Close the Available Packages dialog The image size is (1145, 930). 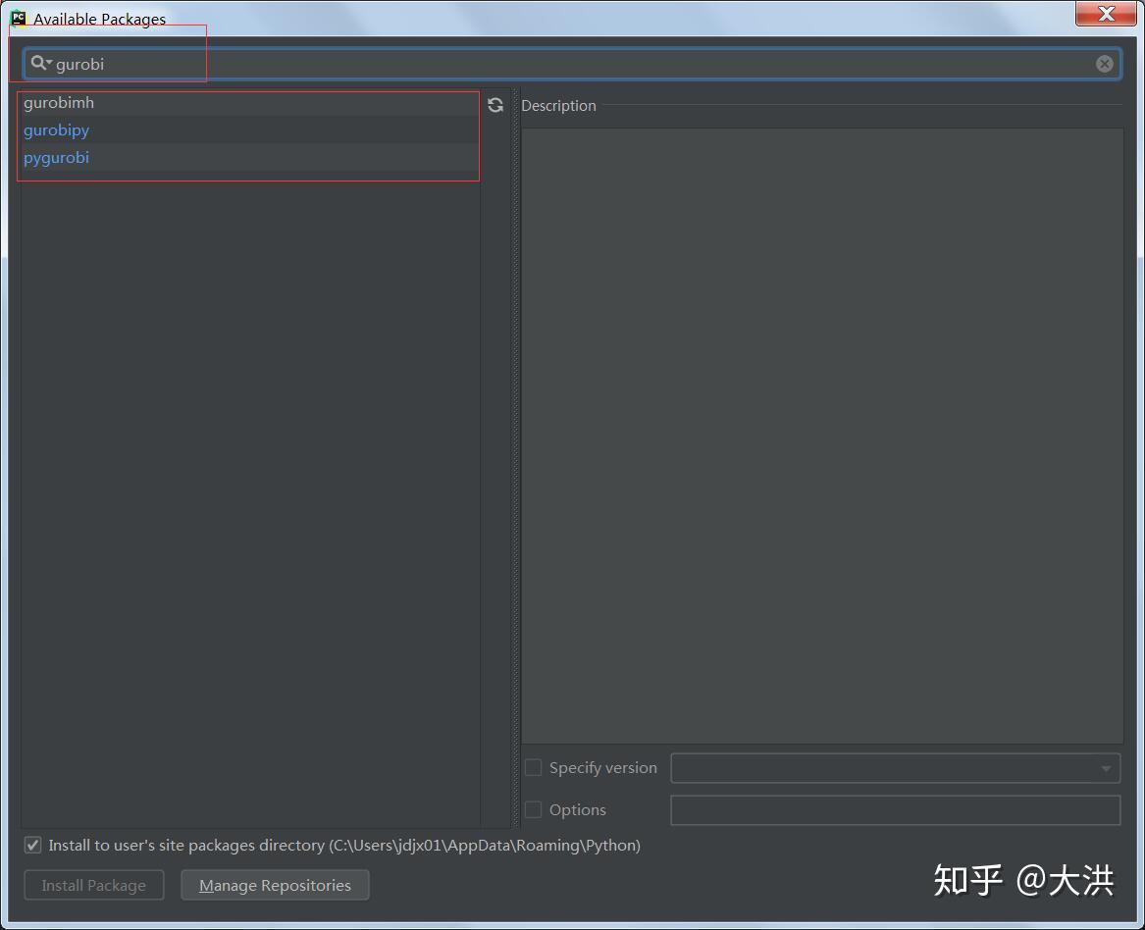[1107, 14]
